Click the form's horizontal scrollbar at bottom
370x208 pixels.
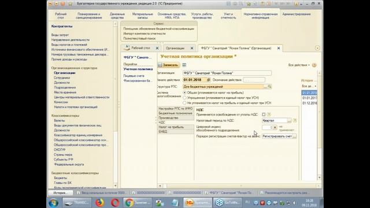(239, 186)
